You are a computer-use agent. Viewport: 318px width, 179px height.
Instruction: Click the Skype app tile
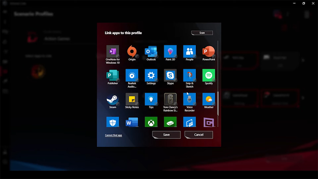tap(170, 76)
